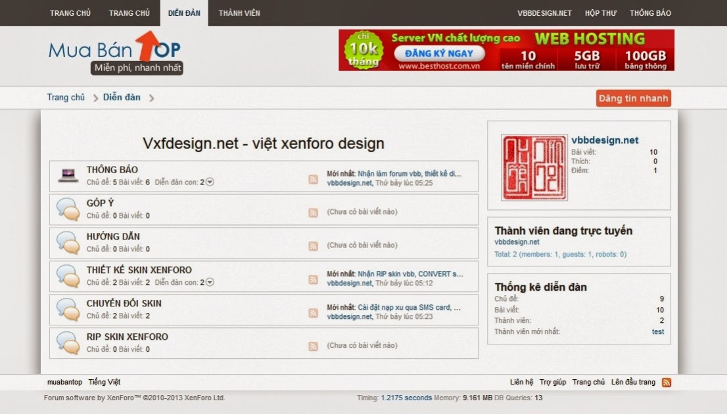The width and height of the screenshot is (727, 414).
Task: Open latest post 'Cài đặt nạp xu qua SMS card'
Action: click(409, 307)
